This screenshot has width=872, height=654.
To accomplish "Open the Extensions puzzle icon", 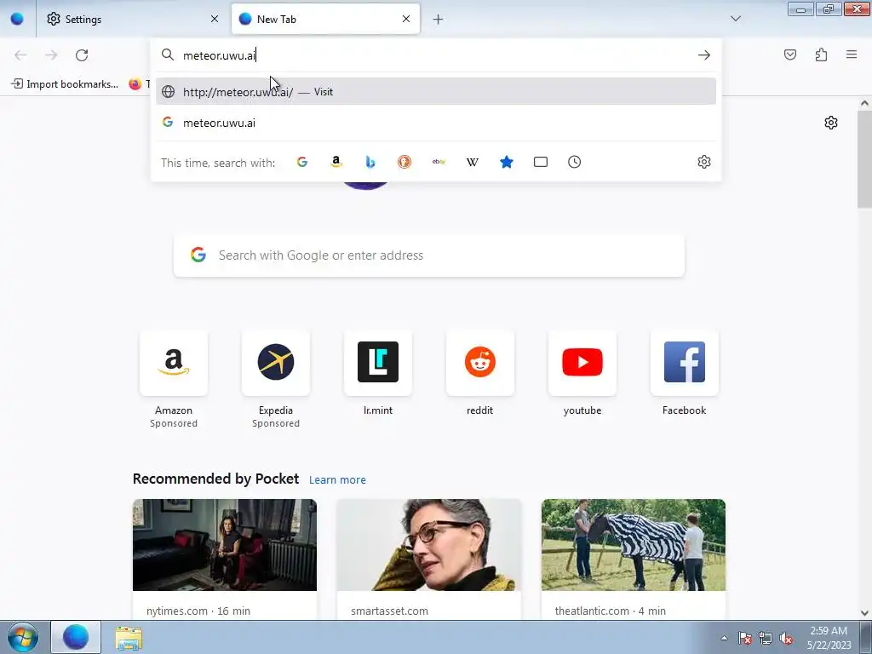I will click(821, 54).
